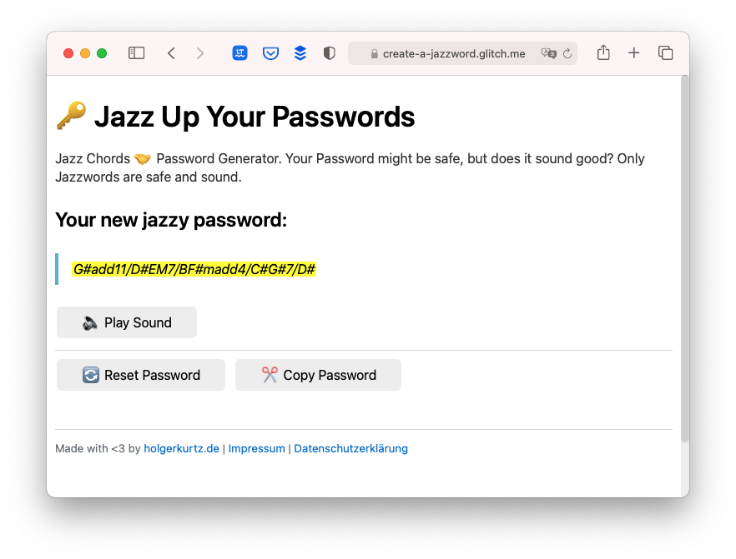Viewport: 736px width, 559px height.
Task: Open the Impressum link
Action: pyautogui.click(x=256, y=448)
